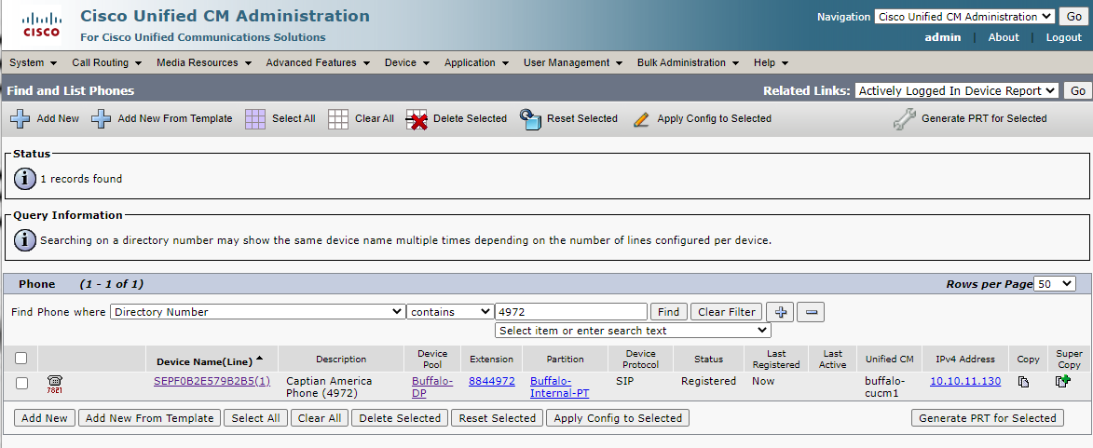
Task: Add a search criterion with plus button
Action: [x=780, y=312]
